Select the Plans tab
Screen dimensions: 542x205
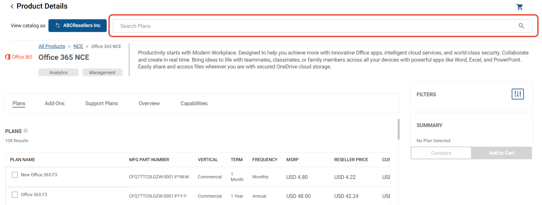click(19, 103)
